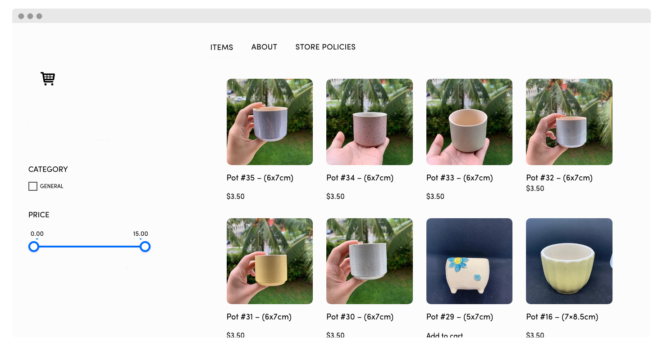Click Add to cart under Pot #29
The image size is (663, 346).
tap(445, 335)
